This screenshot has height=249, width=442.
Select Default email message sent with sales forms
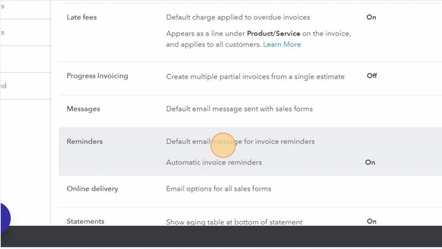[239, 109]
